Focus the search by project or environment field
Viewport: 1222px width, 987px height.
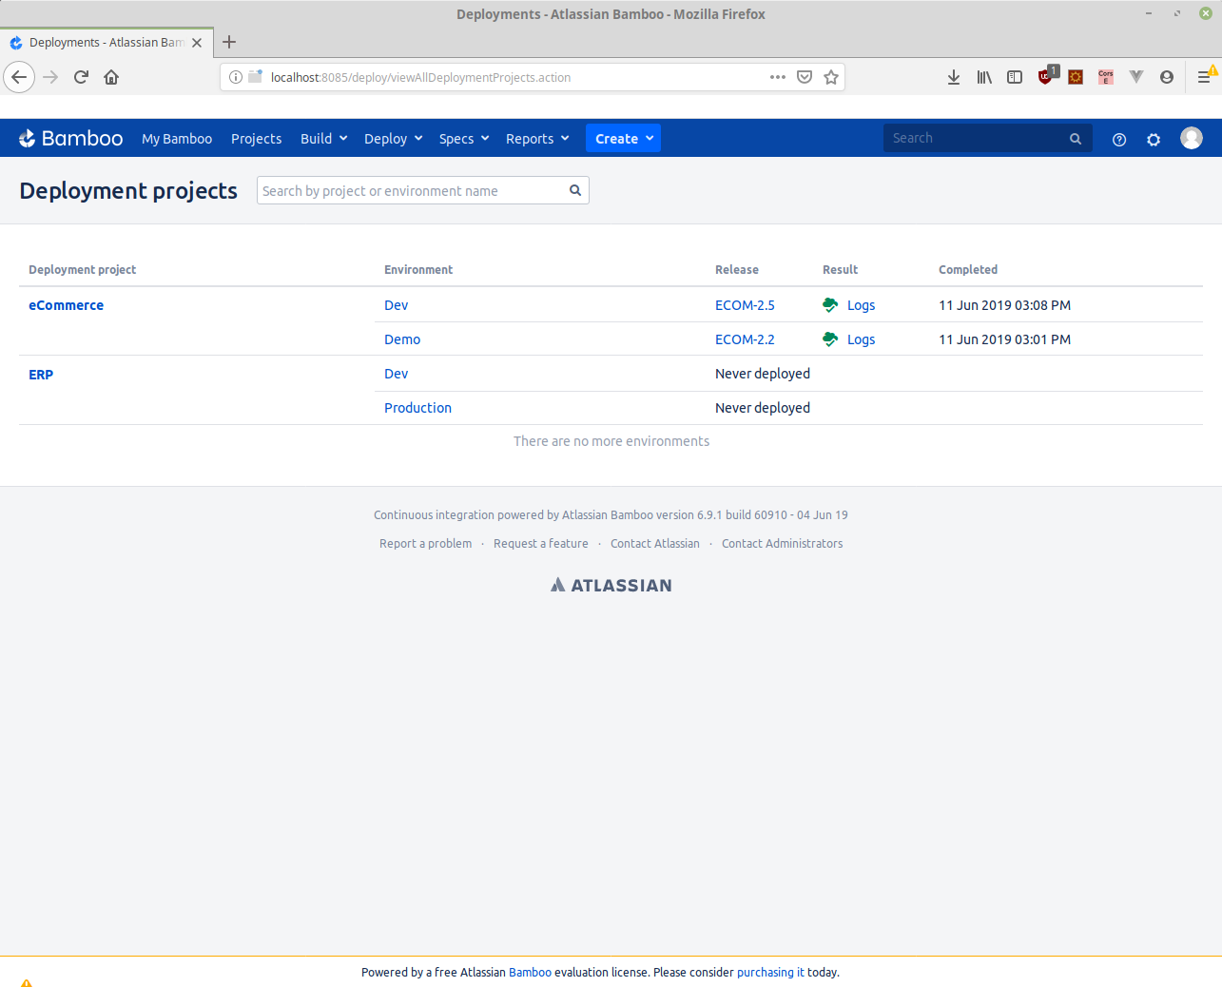pyautogui.click(x=412, y=191)
